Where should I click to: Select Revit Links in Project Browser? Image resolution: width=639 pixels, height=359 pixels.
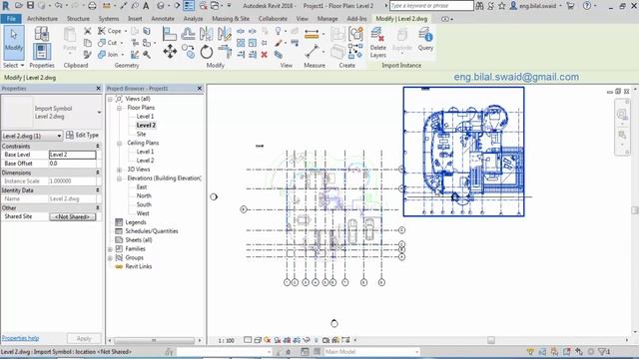(x=139, y=266)
